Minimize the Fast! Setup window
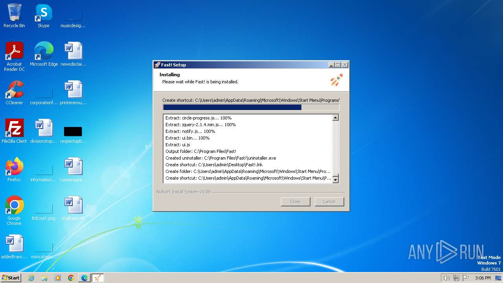The height and width of the screenshot is (283, 503). pos(331,65)
